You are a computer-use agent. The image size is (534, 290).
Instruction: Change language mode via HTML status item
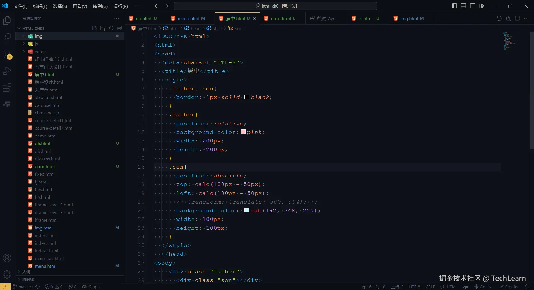pos(452,287)
